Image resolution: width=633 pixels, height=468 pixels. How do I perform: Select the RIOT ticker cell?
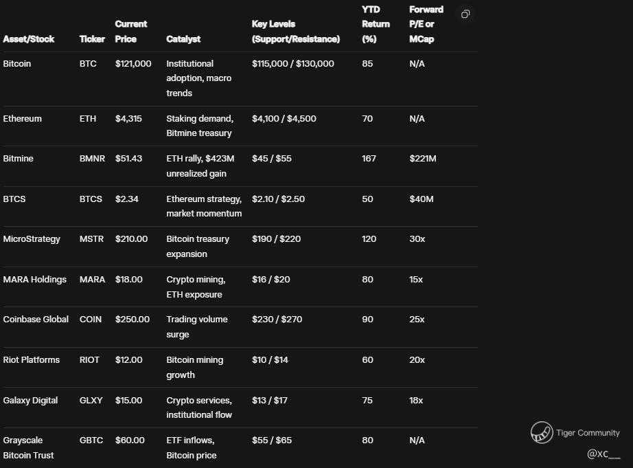click(89, 360)
